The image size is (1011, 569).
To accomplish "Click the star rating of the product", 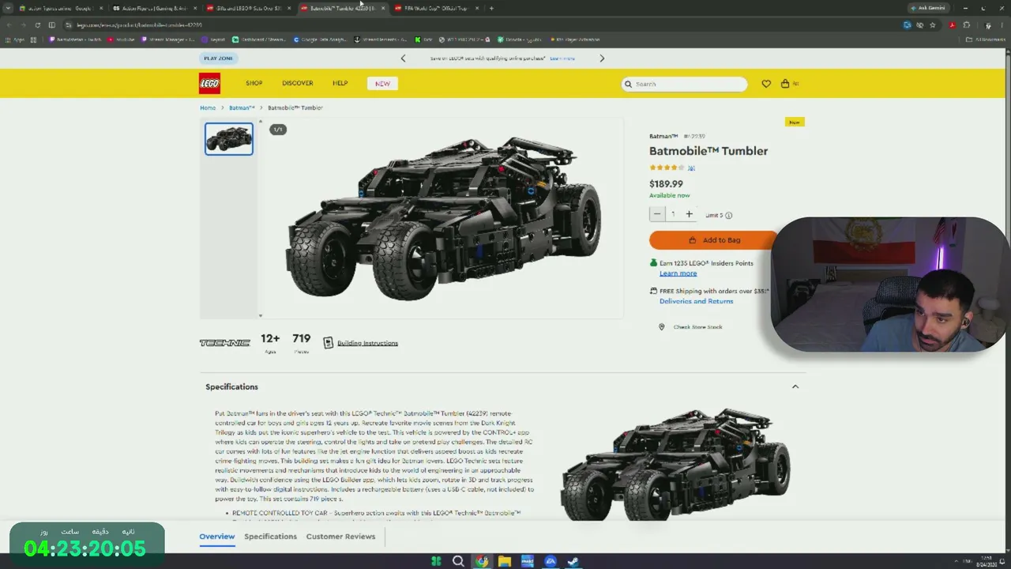I will click(x=667, y=168).
